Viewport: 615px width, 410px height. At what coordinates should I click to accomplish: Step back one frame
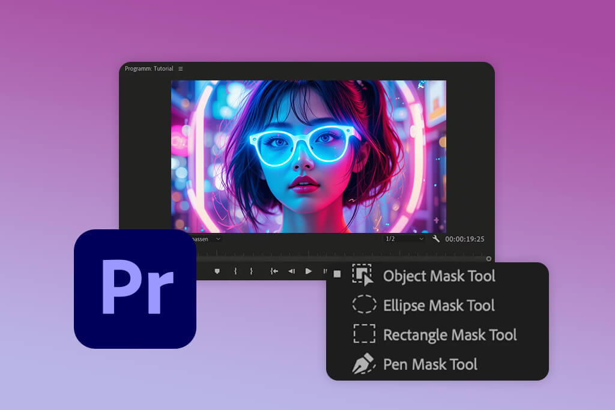tap(291, 271)
